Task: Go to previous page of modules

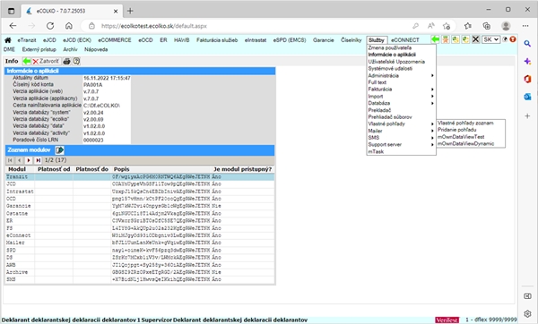Action: [19, 160]
